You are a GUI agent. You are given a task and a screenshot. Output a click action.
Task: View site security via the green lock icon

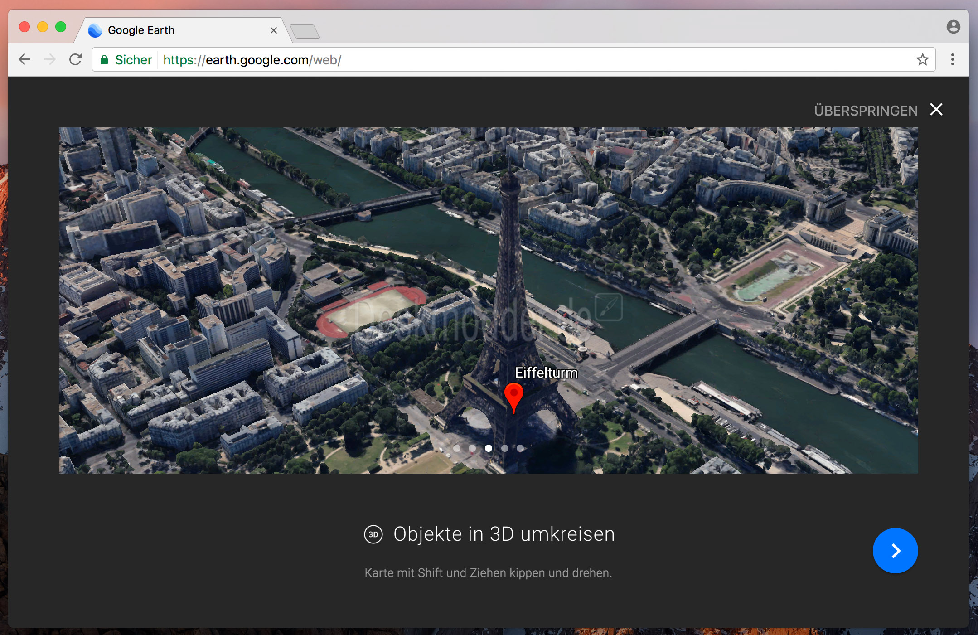click(x=104, y=60)
